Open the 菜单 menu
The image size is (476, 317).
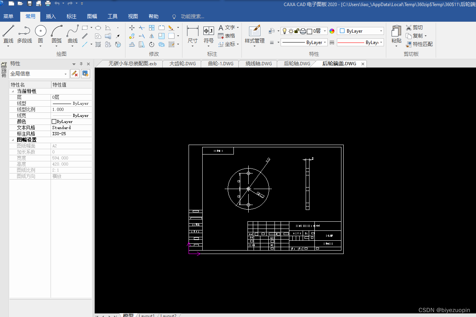tap(8, 16)
